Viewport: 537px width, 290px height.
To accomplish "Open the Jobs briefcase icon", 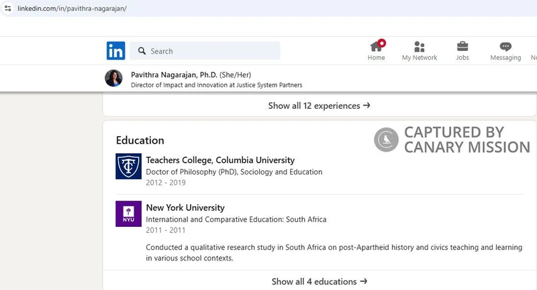I will coord(462,46).
